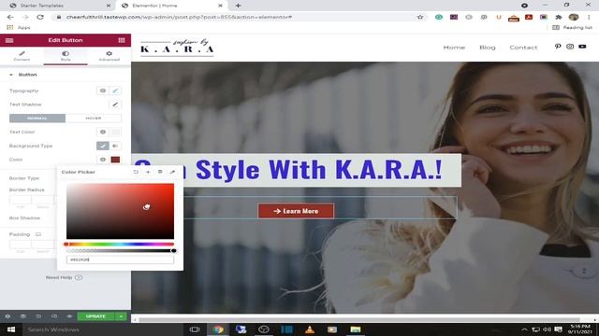Switch to the Content tab

pyautogui.click(x=22, y=56)
